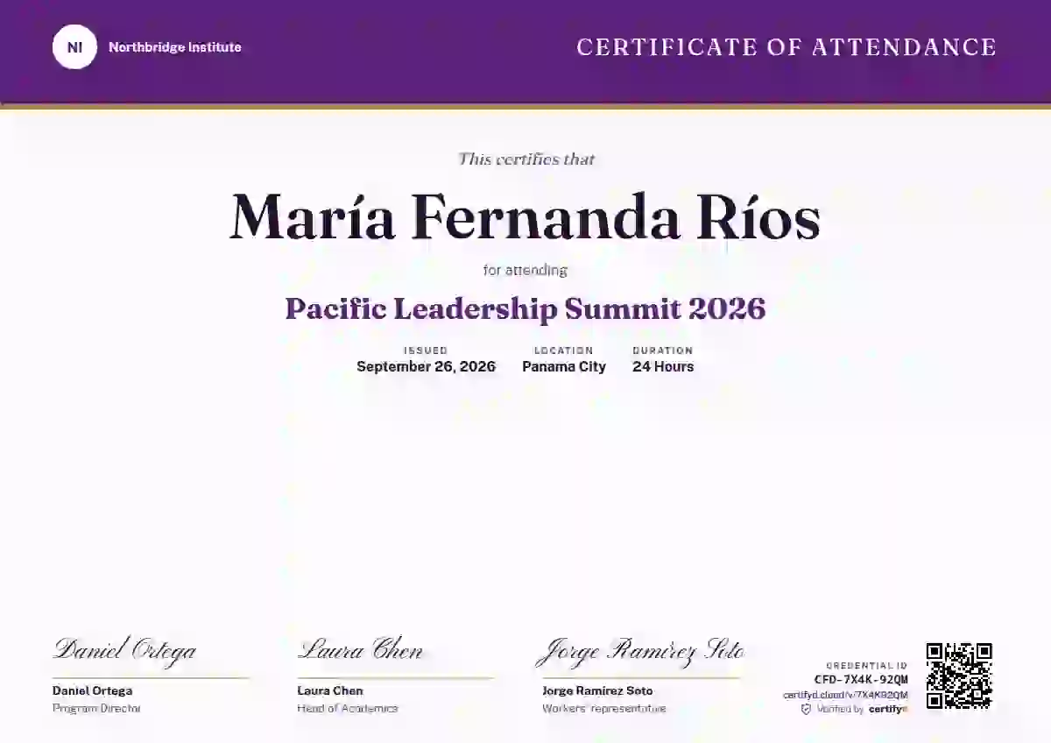
Task: Click Daniel Ortega's cursive signature
Action: (124, 650)
